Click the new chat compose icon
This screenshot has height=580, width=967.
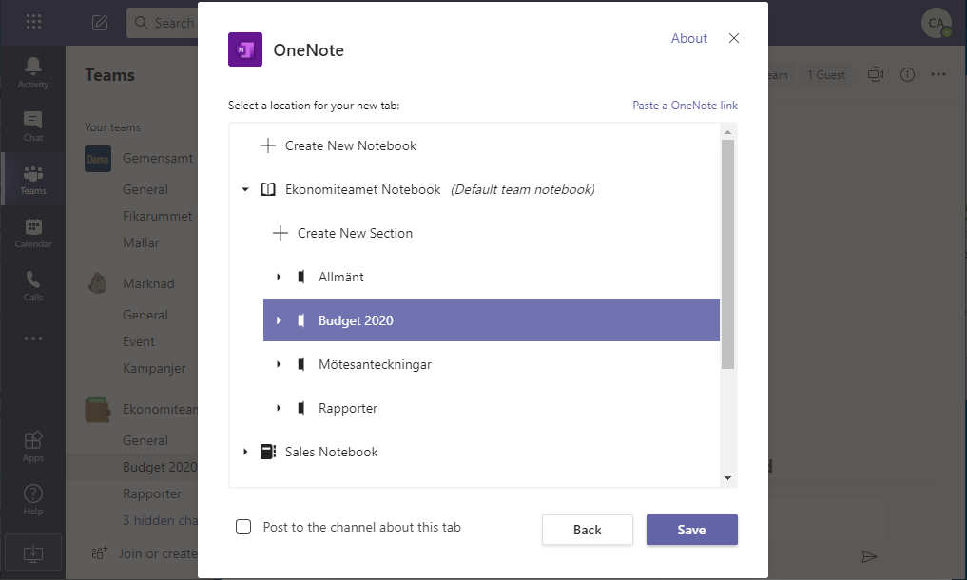pos(100,23)
